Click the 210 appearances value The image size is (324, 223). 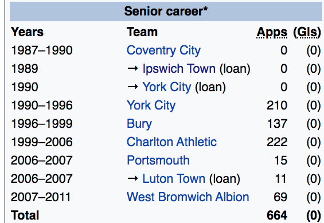pos(277,105)
